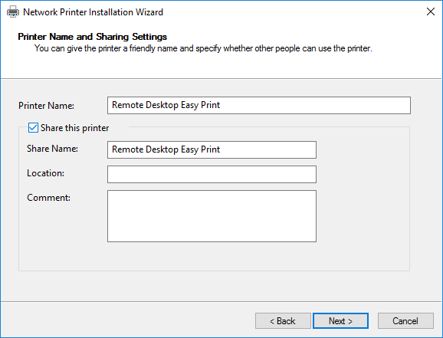Click the "Comment:" label
Screen dimensions: 443x338
click(x=48, y=198)
